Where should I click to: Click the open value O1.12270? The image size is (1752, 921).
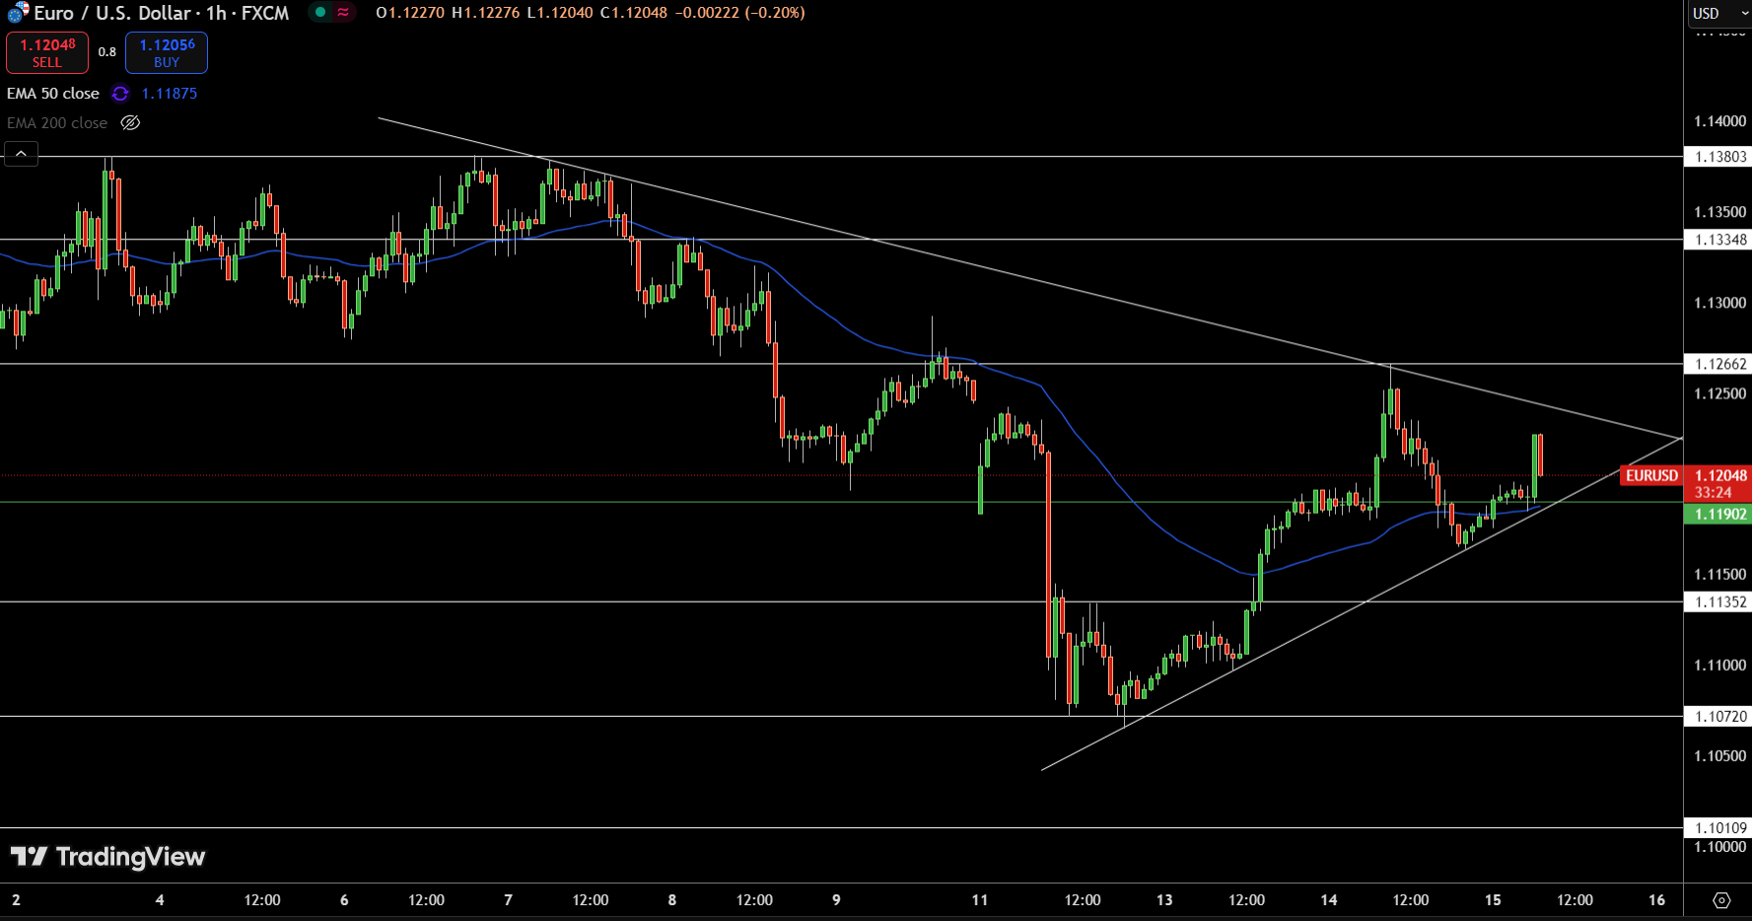point(410,13)
